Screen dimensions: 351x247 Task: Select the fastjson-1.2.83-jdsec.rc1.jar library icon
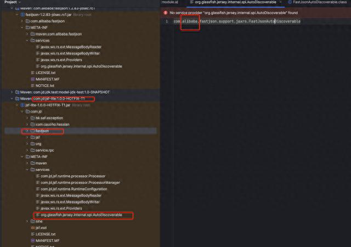(x=22, y=15)
